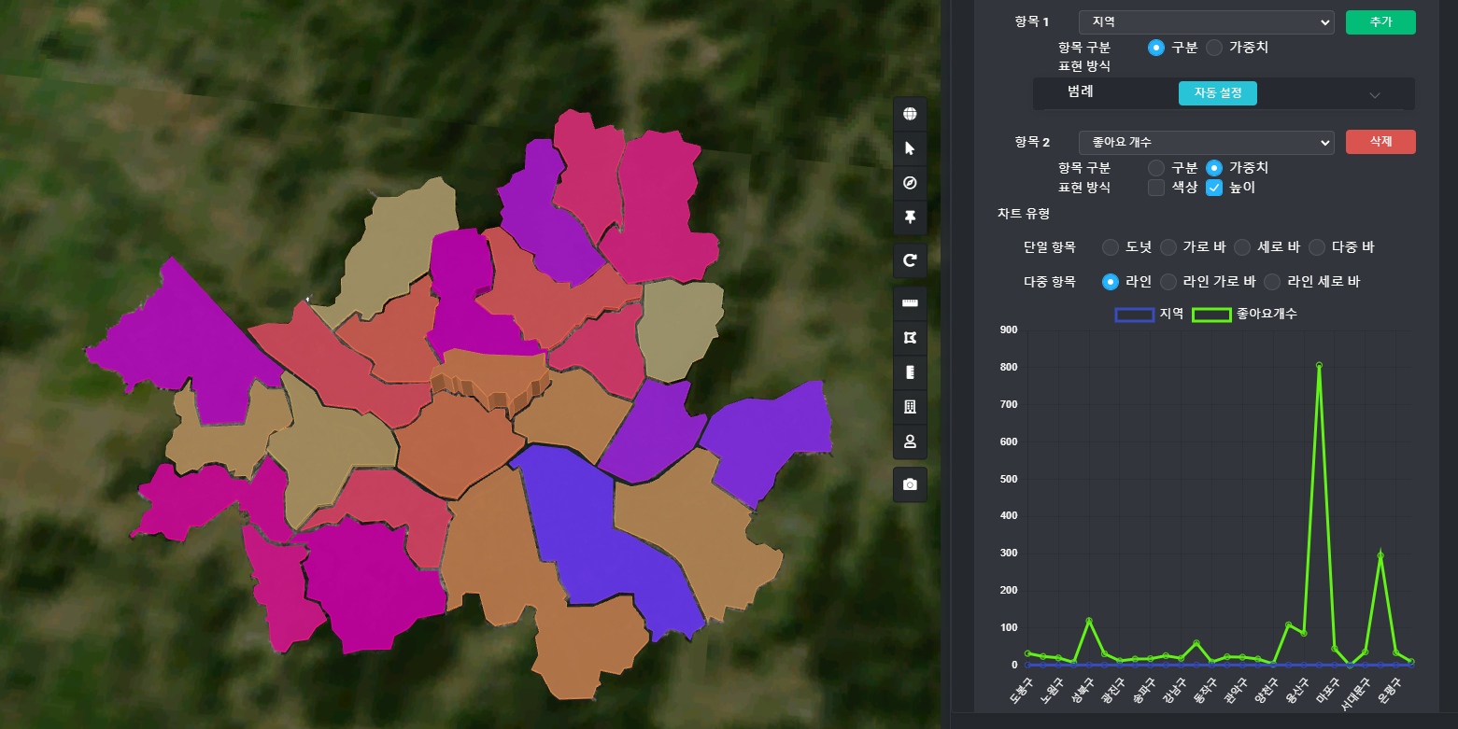Open the 좋아요 개수 dropdown
The image size is (1458, 729).
point(1206,143)
